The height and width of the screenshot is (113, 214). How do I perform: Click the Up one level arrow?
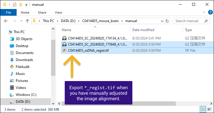coord(27,21)
